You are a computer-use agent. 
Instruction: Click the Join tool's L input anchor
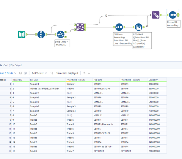(76, 25)
